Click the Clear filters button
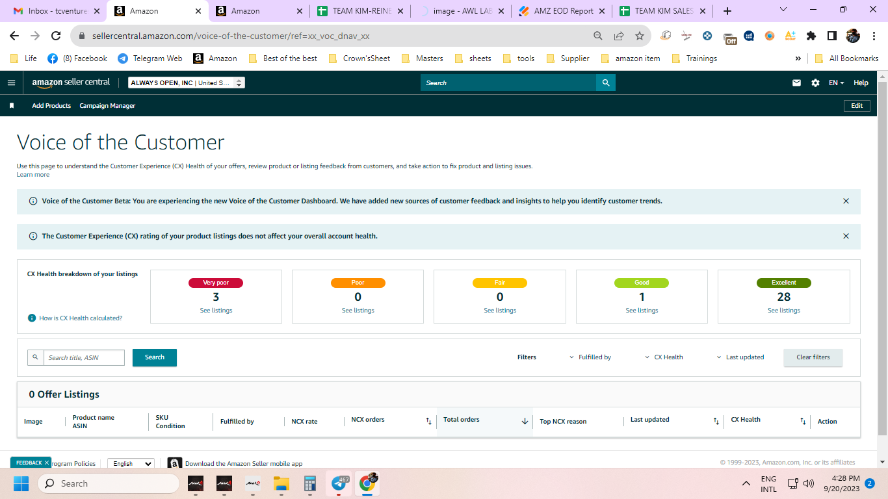888x499 pixels. pyautogui.click(x=813, y=357)
